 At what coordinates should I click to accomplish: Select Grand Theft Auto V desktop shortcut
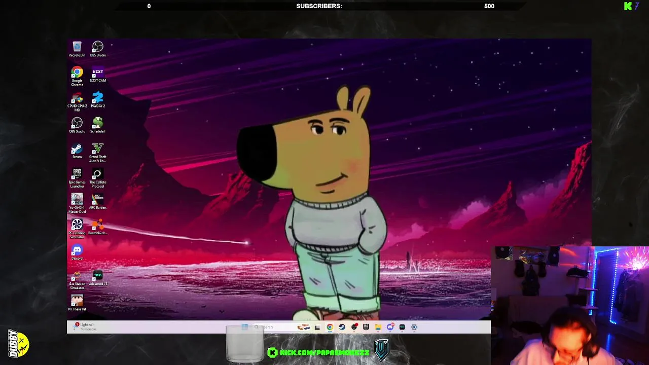click(x=98, y=153)
